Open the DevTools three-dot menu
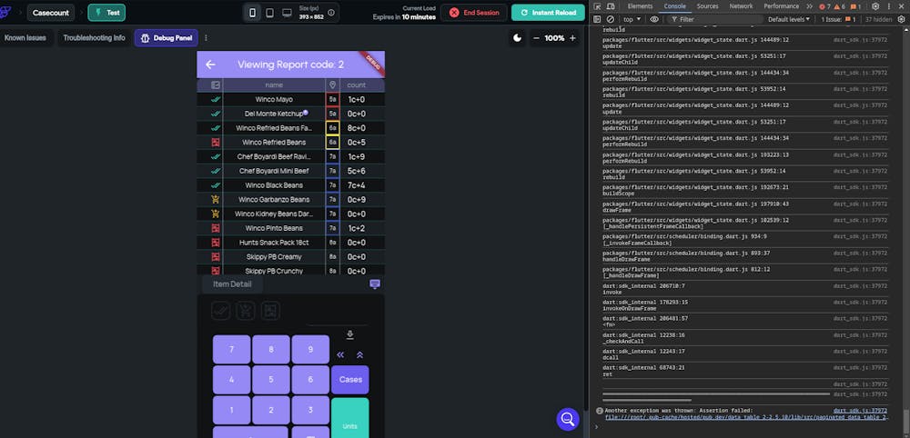 click(889, 6)
